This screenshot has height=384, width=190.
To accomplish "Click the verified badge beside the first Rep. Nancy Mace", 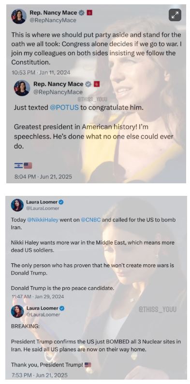I will tap(82, 13).
